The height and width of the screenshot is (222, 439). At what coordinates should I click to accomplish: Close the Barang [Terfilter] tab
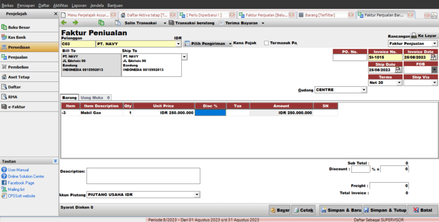pos(351,15)
